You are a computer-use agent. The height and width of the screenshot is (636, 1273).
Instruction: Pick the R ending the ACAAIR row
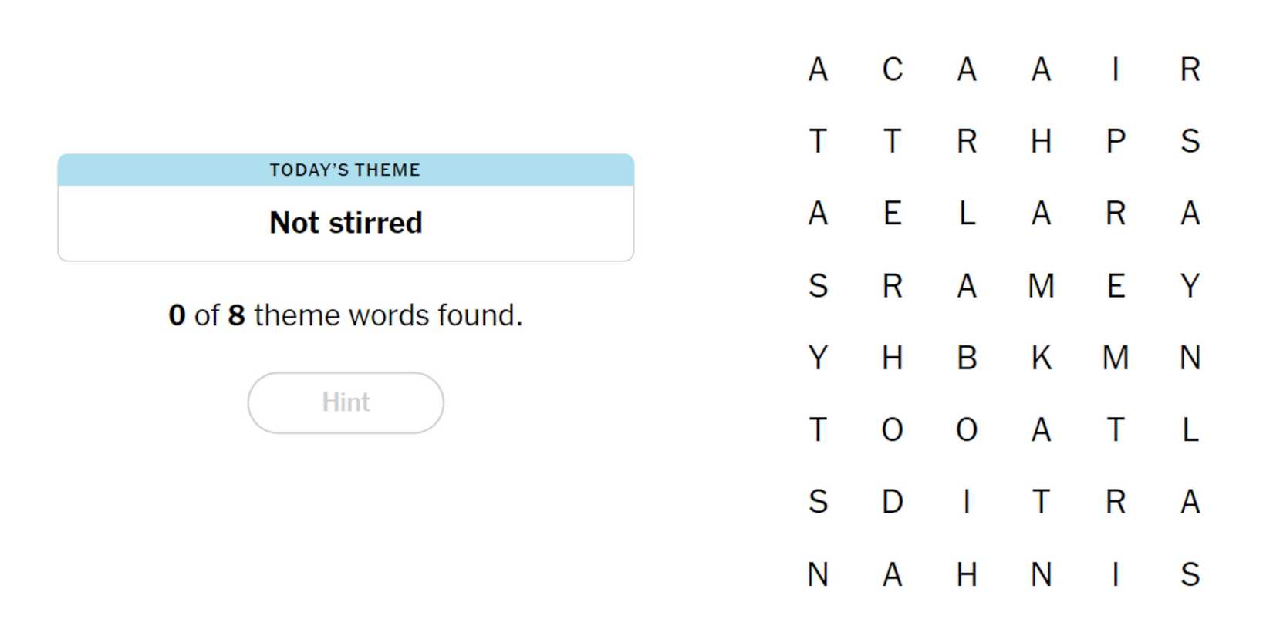pos(1190,69)
